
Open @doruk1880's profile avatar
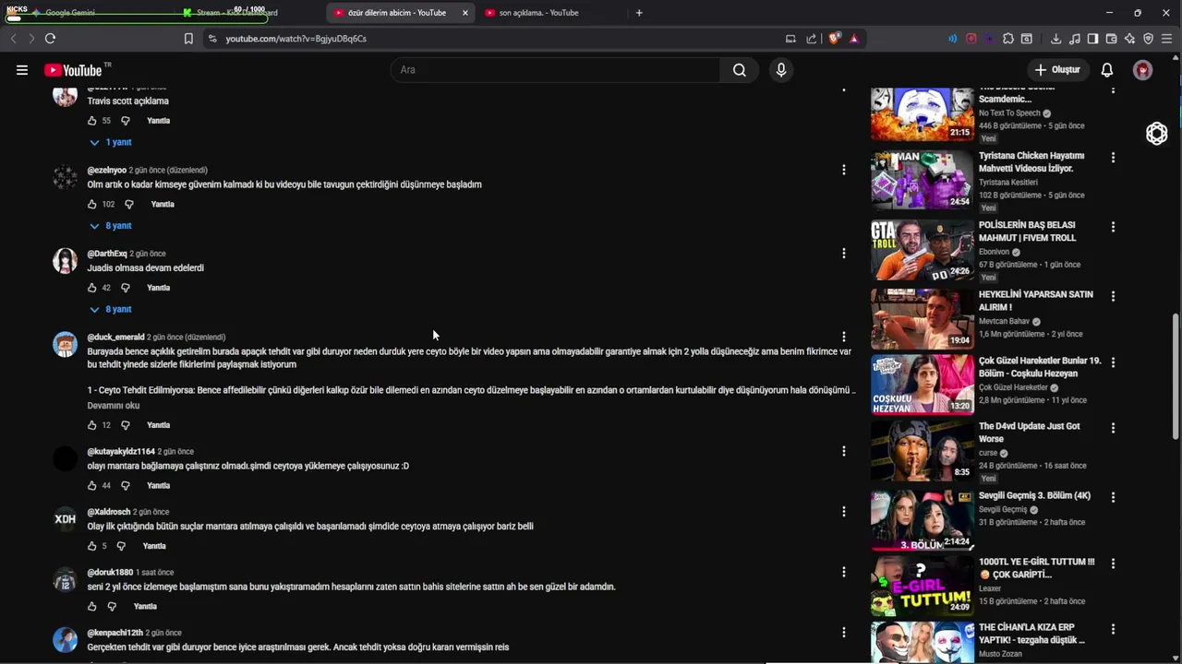click(65, 580)
